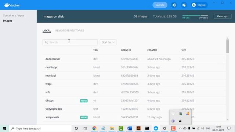Open Google Chrome from the taskbar
This screenshot has width=235, height=132.
94,128
